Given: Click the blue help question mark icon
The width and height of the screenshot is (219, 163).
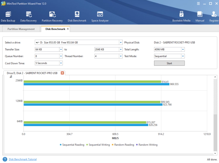Looking at the screenshot, I should pyautogui.click(x=5, y=159).
